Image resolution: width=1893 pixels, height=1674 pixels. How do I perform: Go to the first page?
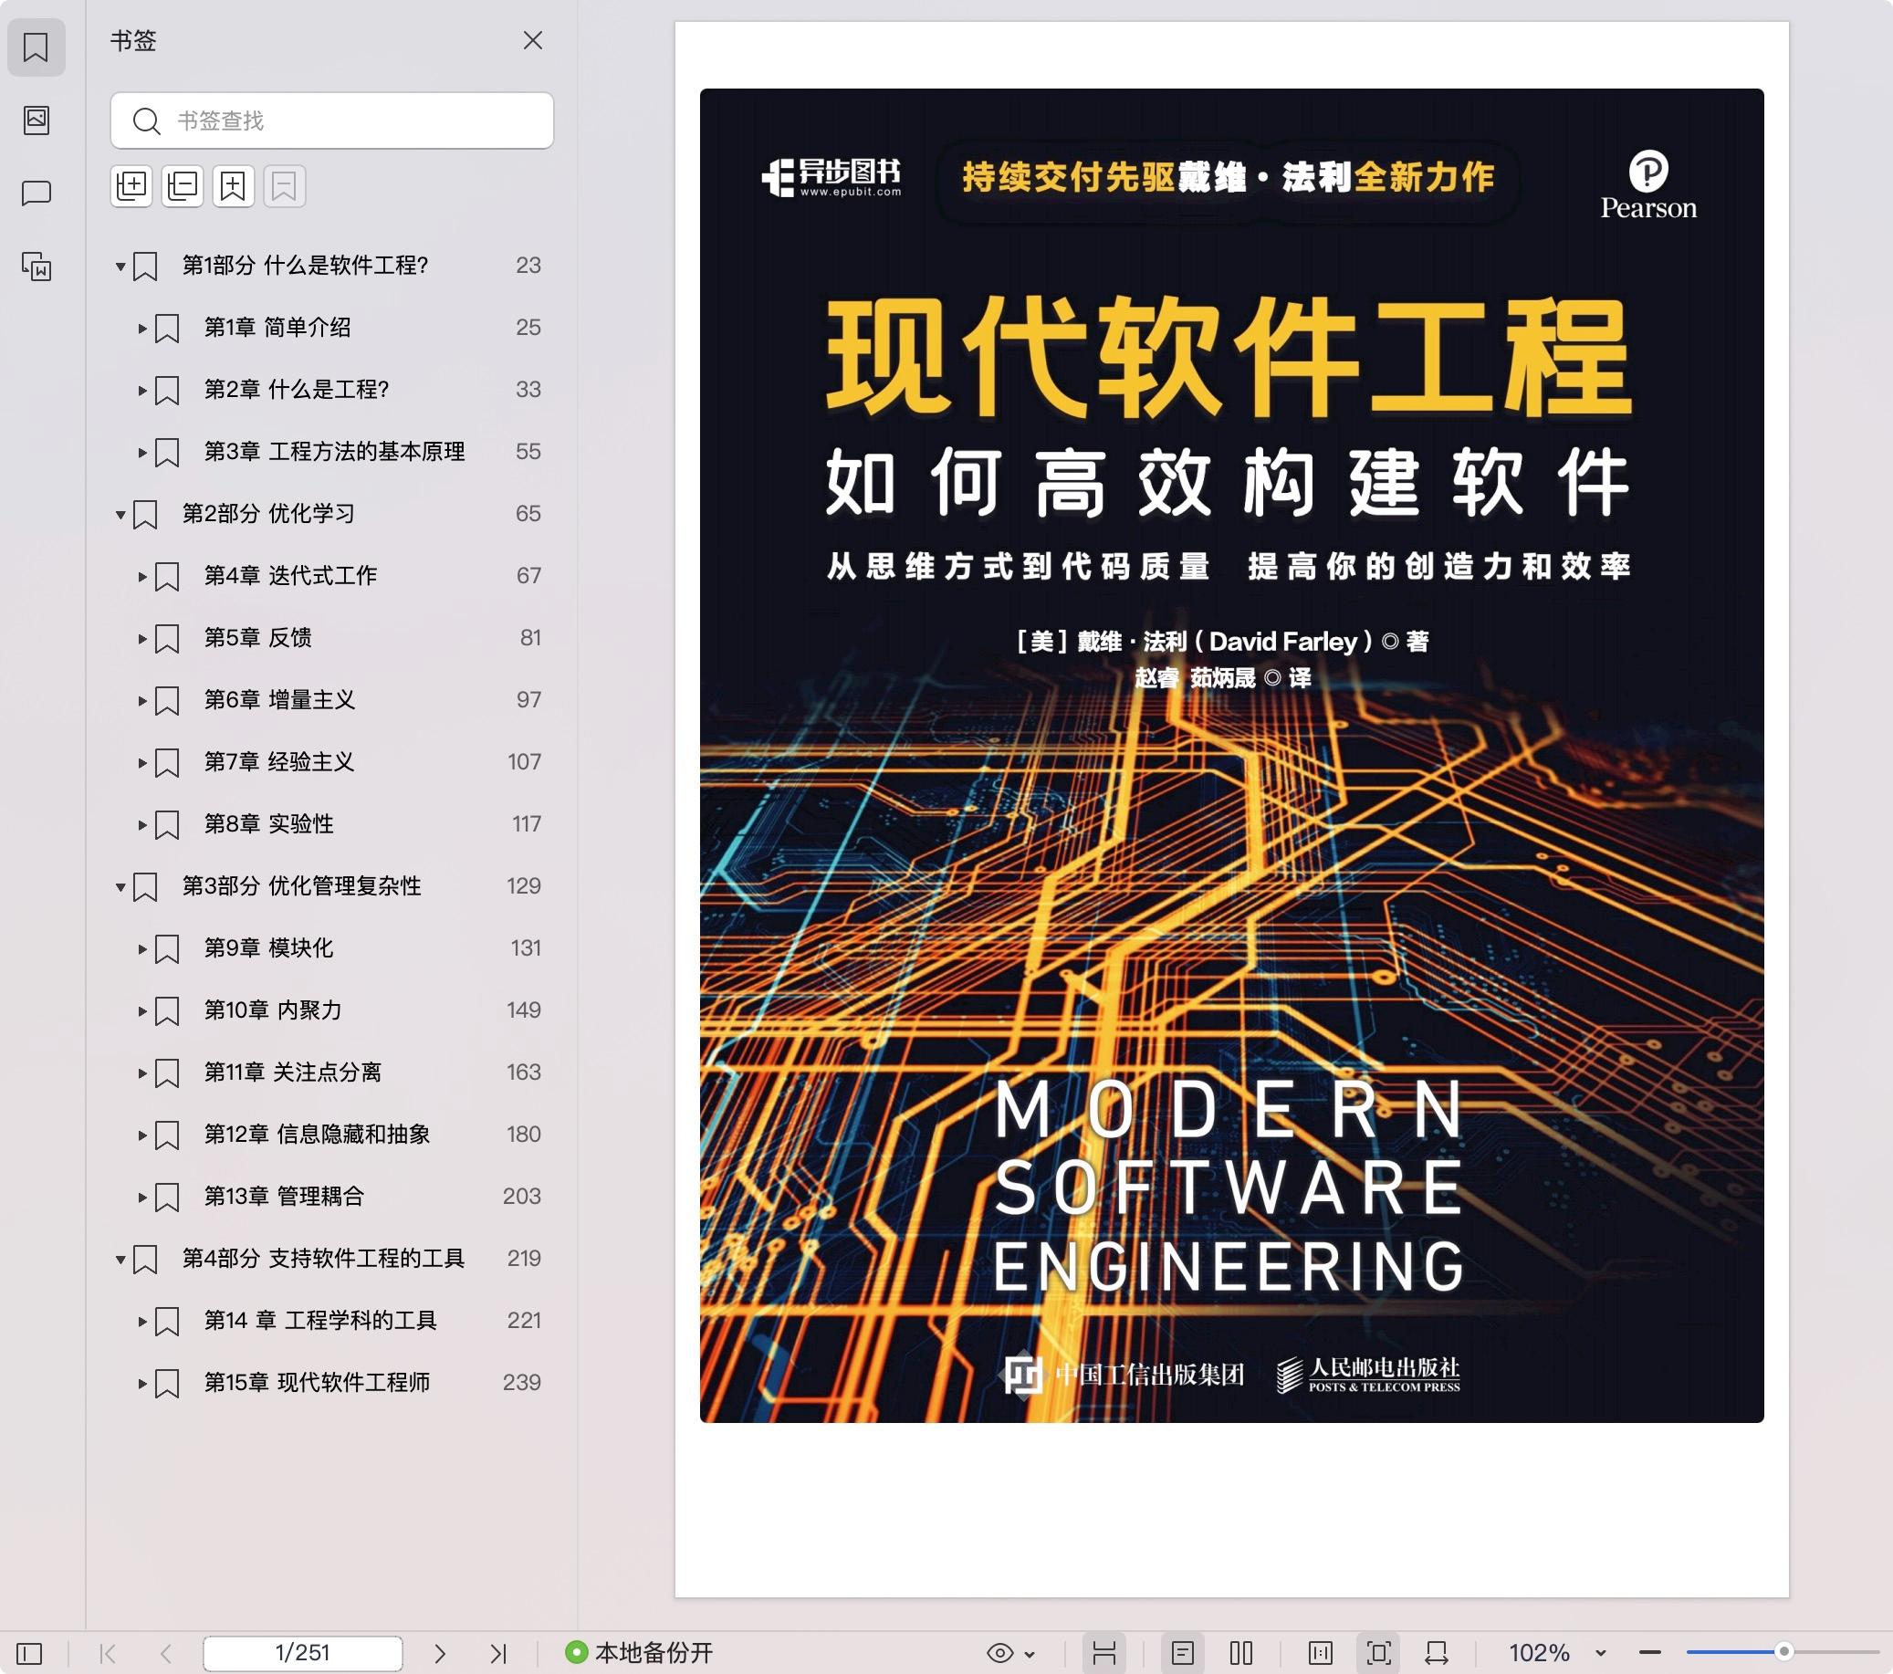[108, 1653]
